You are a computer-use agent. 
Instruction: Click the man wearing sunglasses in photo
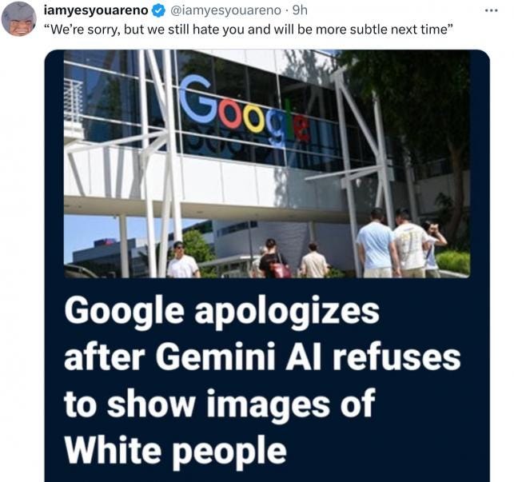click(182, 260)
